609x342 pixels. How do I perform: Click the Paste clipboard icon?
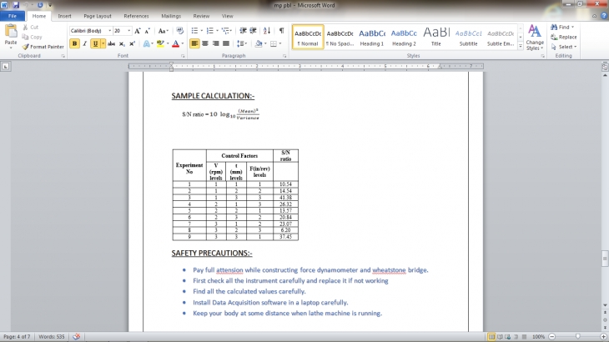(x=11, y=31)
